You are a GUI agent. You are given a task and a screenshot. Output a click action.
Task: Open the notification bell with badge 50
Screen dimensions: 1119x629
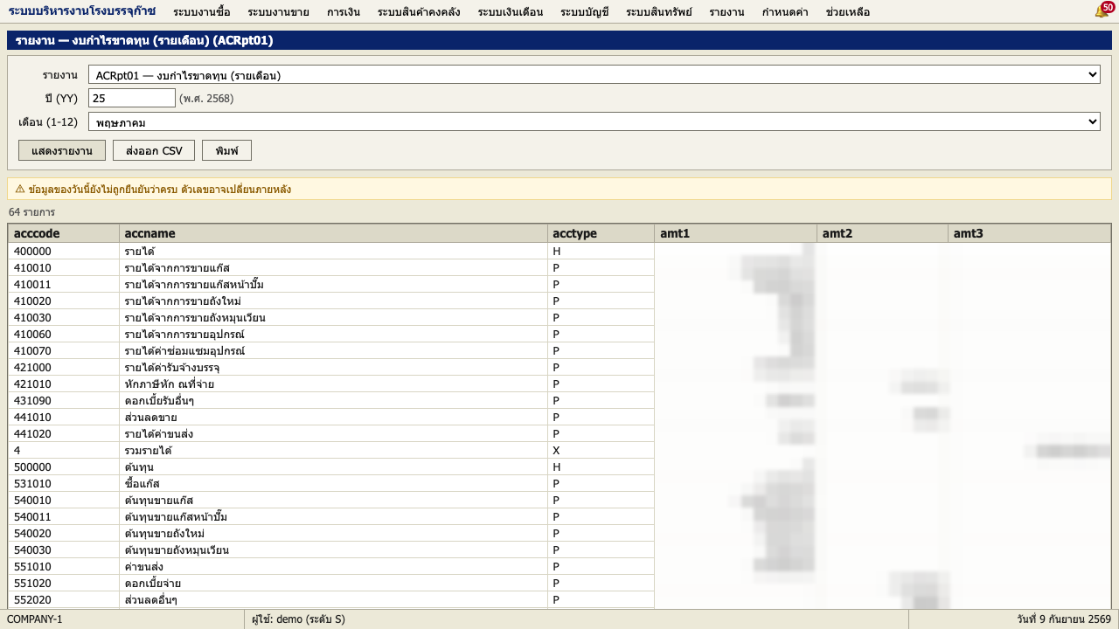1104,10
